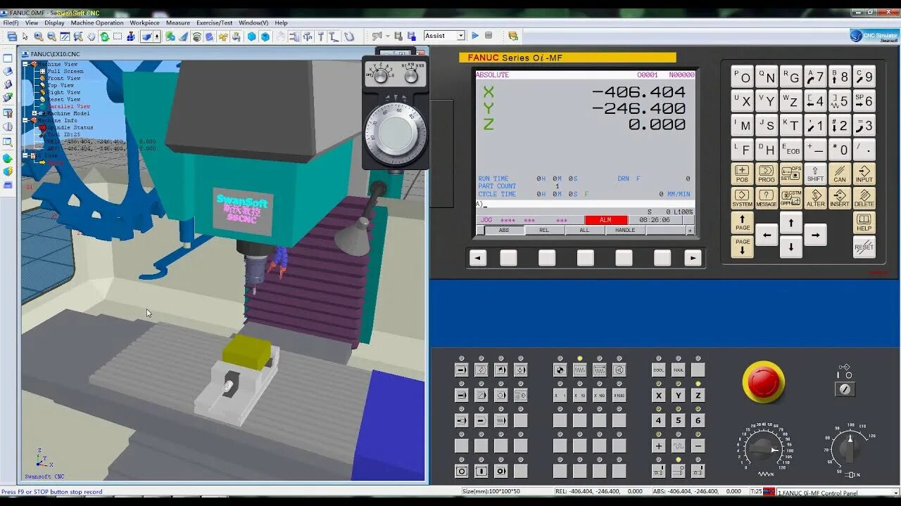Open the MESSAGE function key

coord(767,199)
